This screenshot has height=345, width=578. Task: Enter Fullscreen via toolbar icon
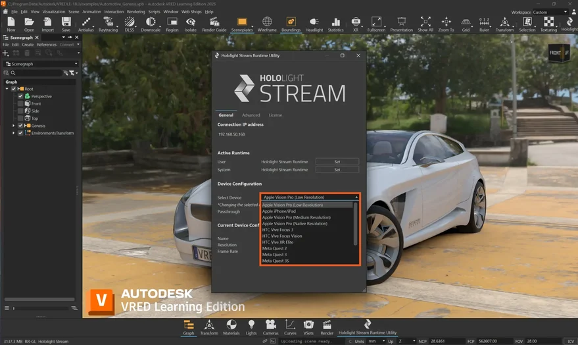click(376, 24)
